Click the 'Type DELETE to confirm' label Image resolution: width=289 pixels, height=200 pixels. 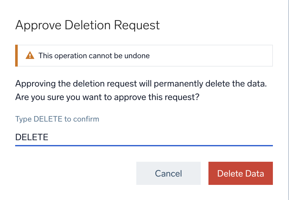pyautogui.click(x=57, y=119)
